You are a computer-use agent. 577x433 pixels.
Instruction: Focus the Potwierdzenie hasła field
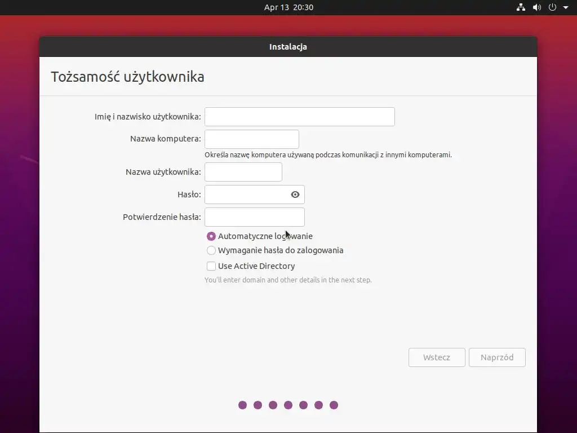click(x=254, y=217)
